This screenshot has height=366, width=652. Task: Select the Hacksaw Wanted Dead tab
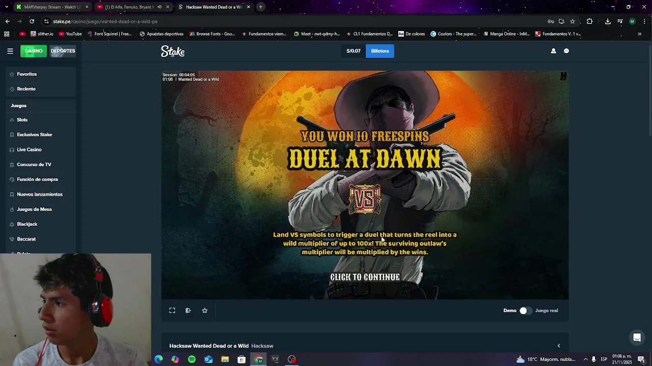[214, 7]
